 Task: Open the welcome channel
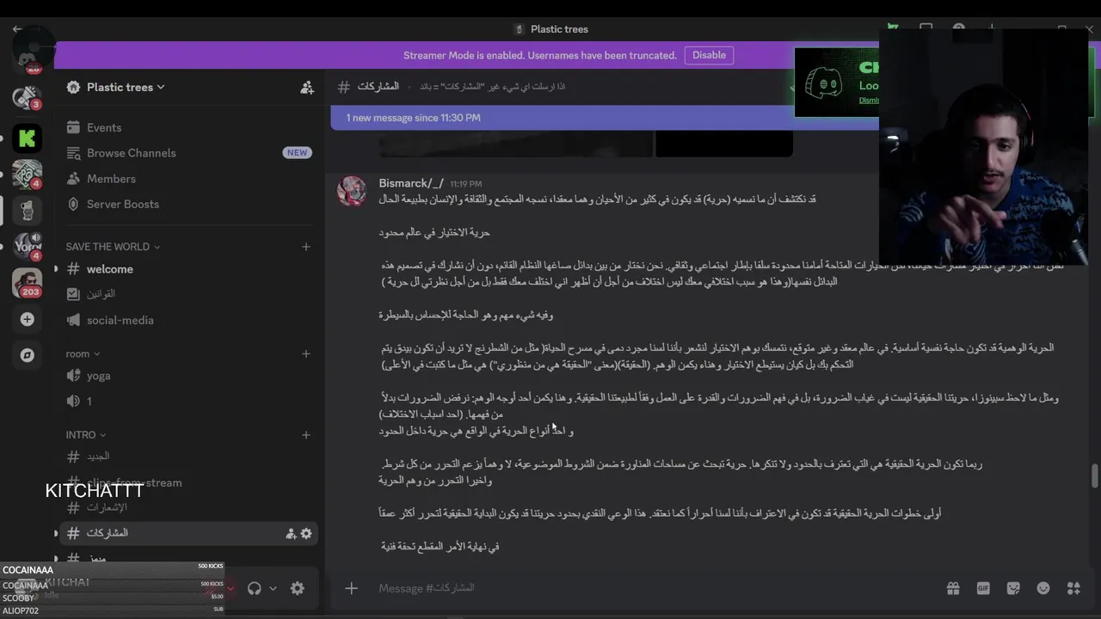[188, 269]
